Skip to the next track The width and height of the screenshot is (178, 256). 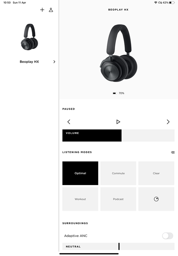(x=168, y=122)
